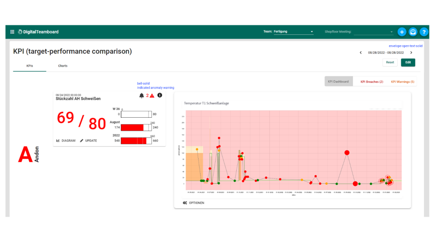Toggle the KPI Warnings (5) filter
Viewport: 433px width, 243px height.
coord(402,81)
